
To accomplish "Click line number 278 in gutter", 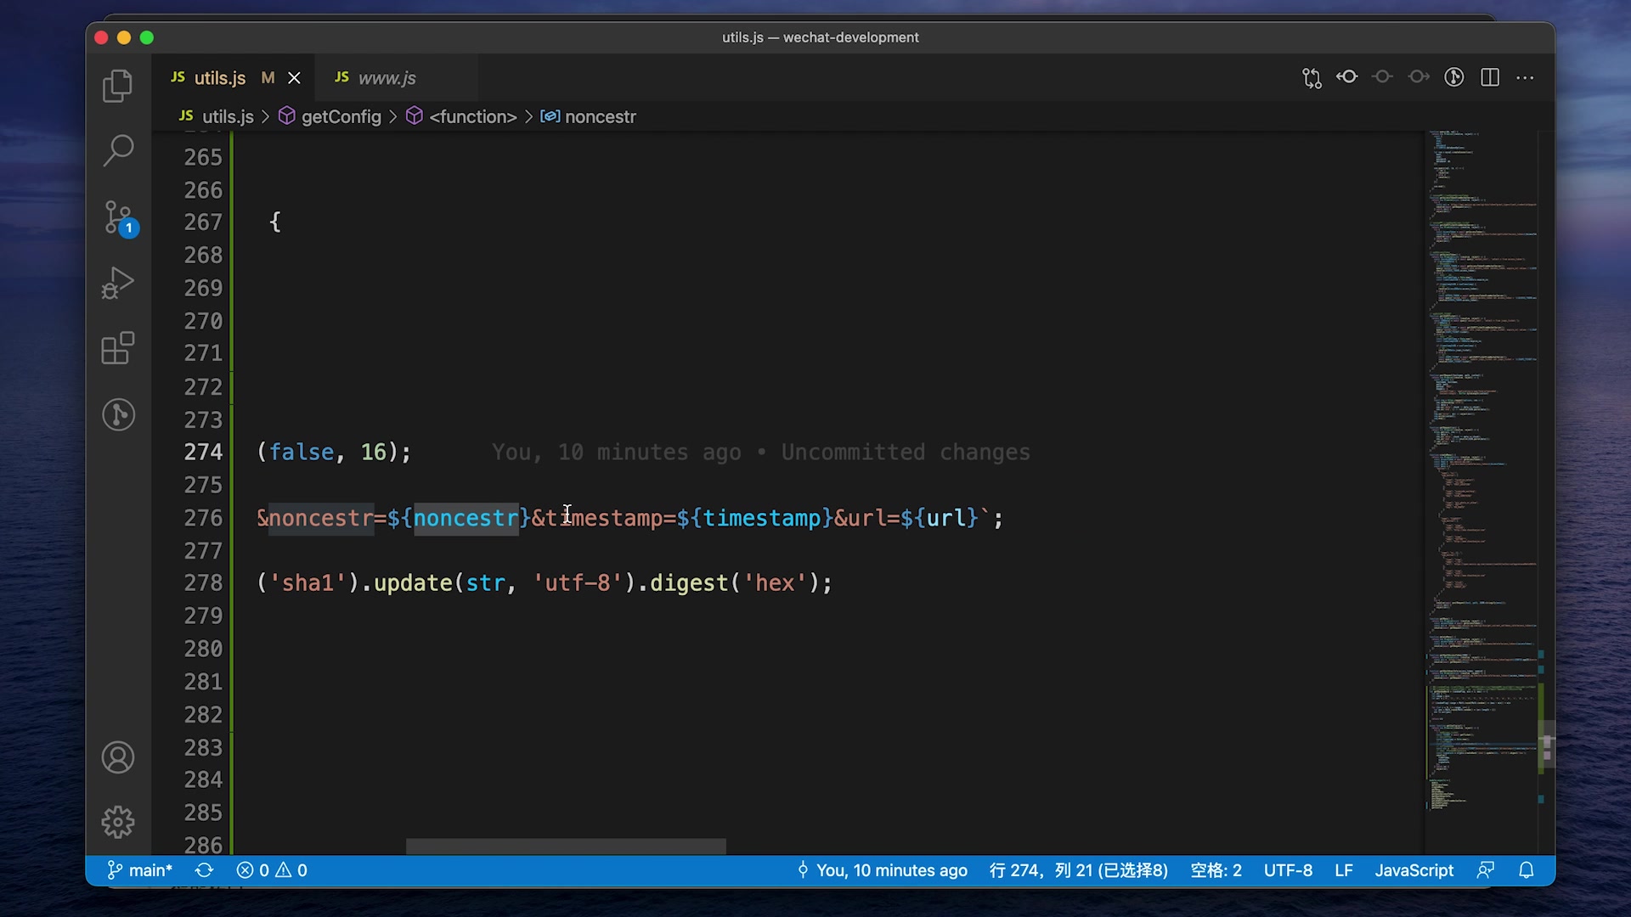I will [203, 584].
